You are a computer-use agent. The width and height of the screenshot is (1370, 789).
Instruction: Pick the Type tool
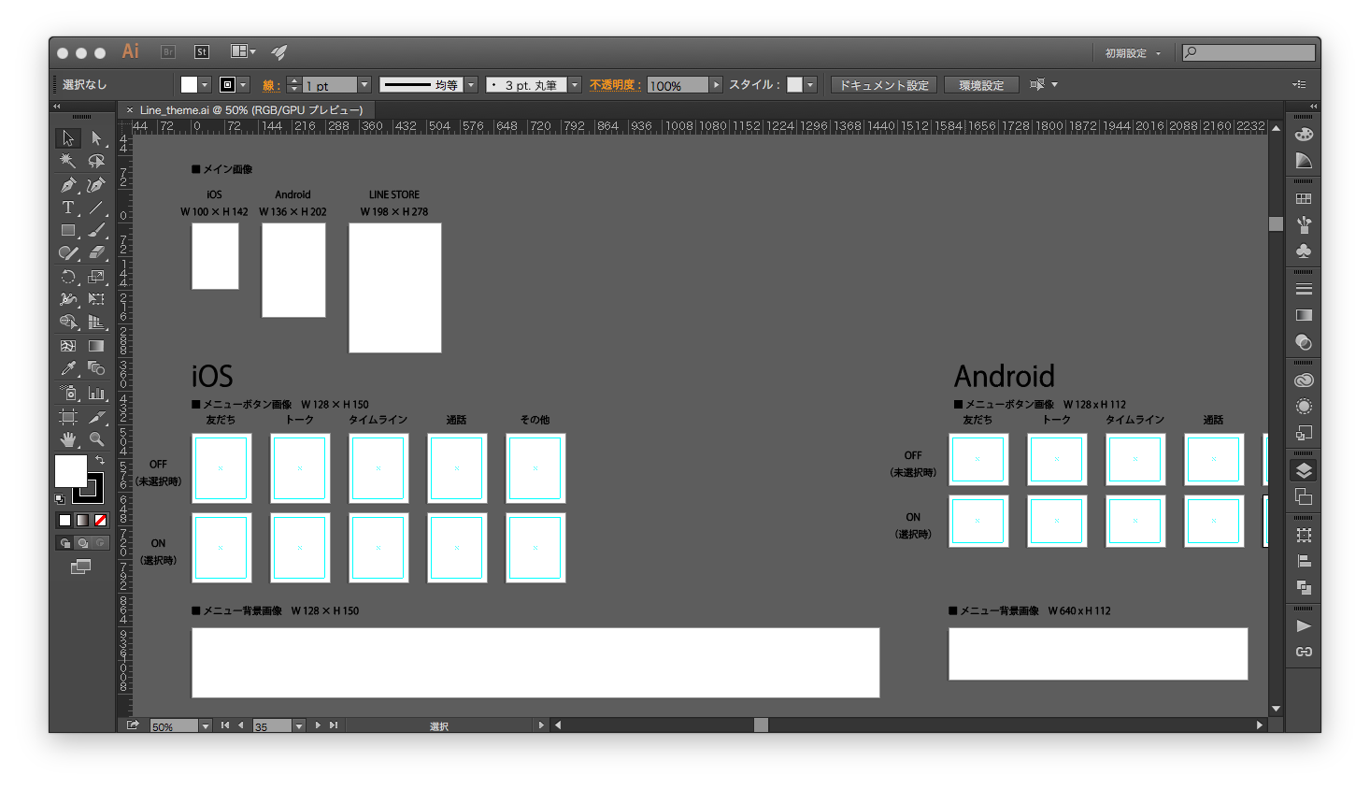point(68,208)
